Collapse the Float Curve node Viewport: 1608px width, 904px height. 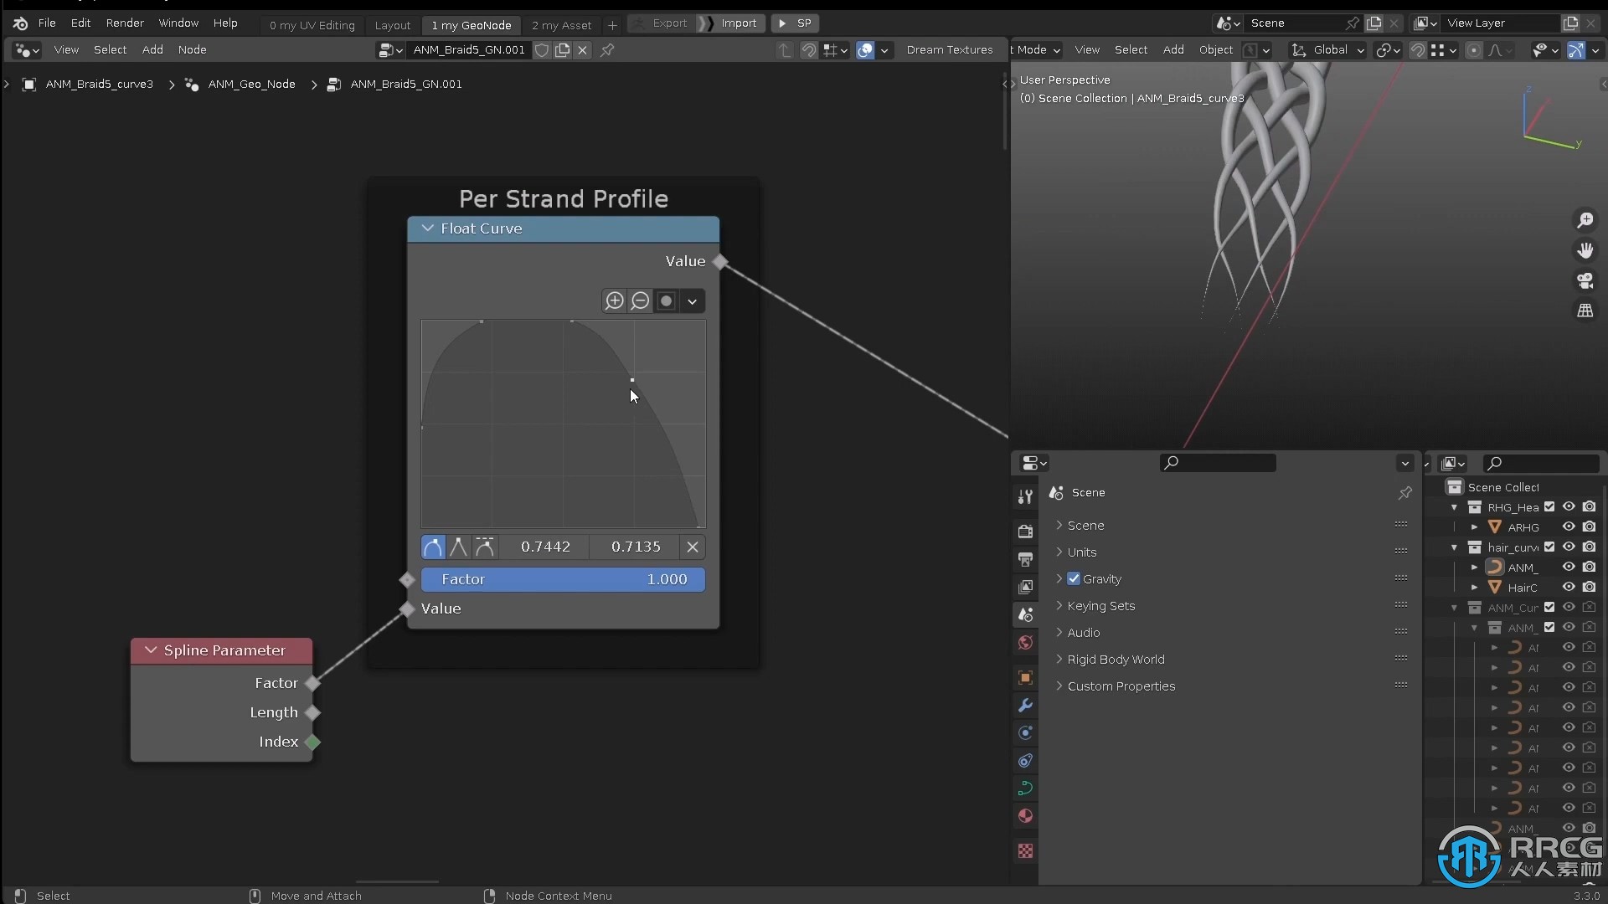pyautogui.click(x=428, y=229)
